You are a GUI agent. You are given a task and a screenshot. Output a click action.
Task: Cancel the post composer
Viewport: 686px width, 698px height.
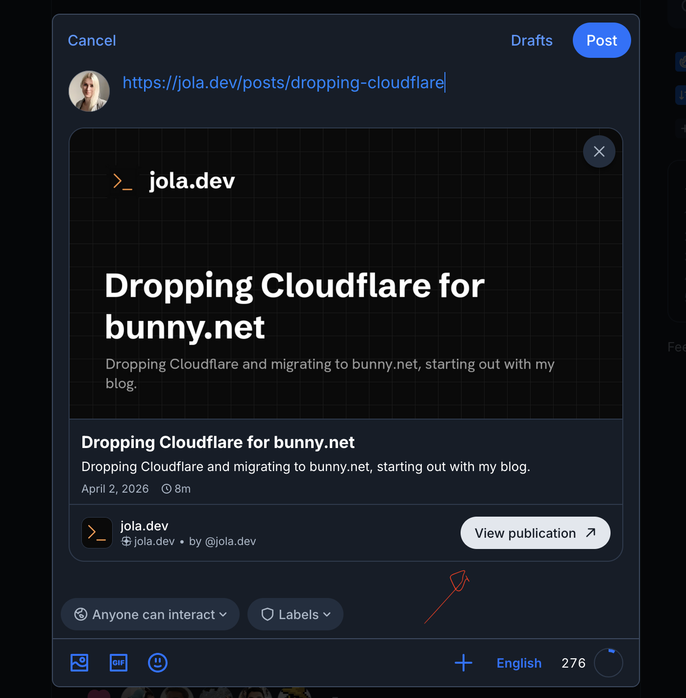click(x=92, y=40)
